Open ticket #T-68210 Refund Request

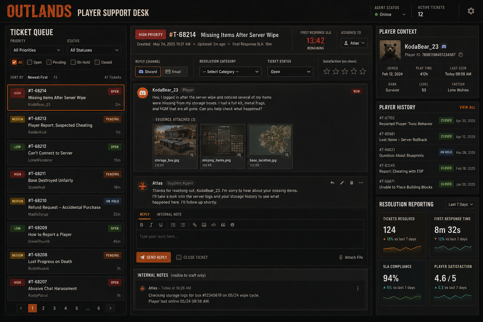tap(66, 207)
